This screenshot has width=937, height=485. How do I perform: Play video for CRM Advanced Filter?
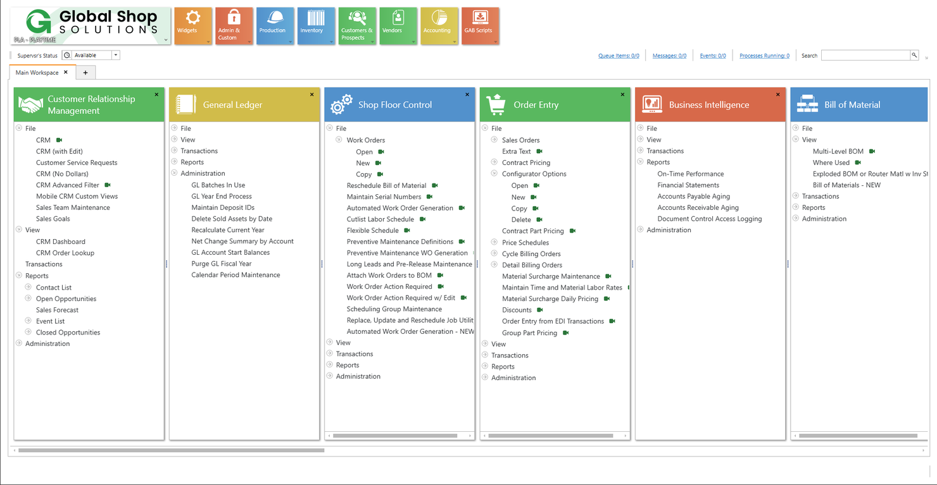(108, 185)
